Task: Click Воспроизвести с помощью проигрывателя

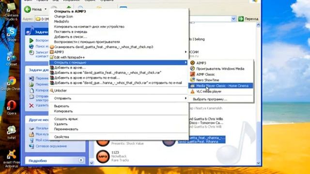Action: (118, 42)
